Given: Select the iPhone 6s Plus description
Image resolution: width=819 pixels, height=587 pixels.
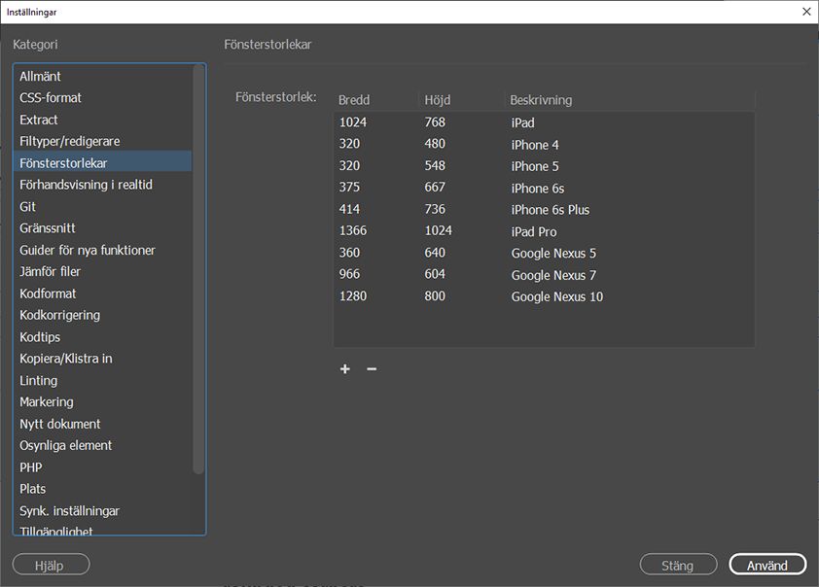Looking at the screenshot, I should [550, 210].
